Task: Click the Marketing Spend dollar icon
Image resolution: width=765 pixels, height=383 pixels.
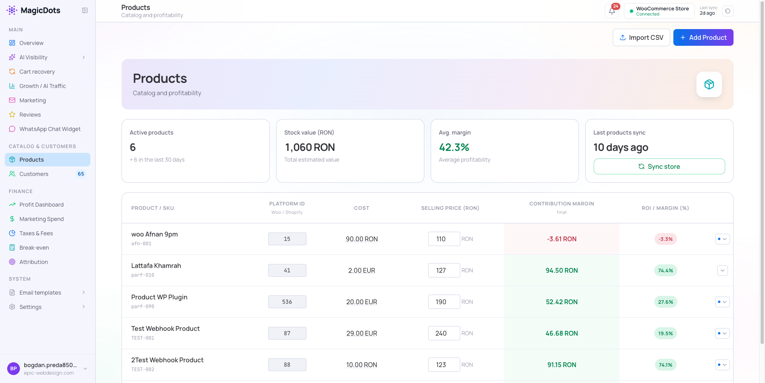Action: [x=12, y=219]
